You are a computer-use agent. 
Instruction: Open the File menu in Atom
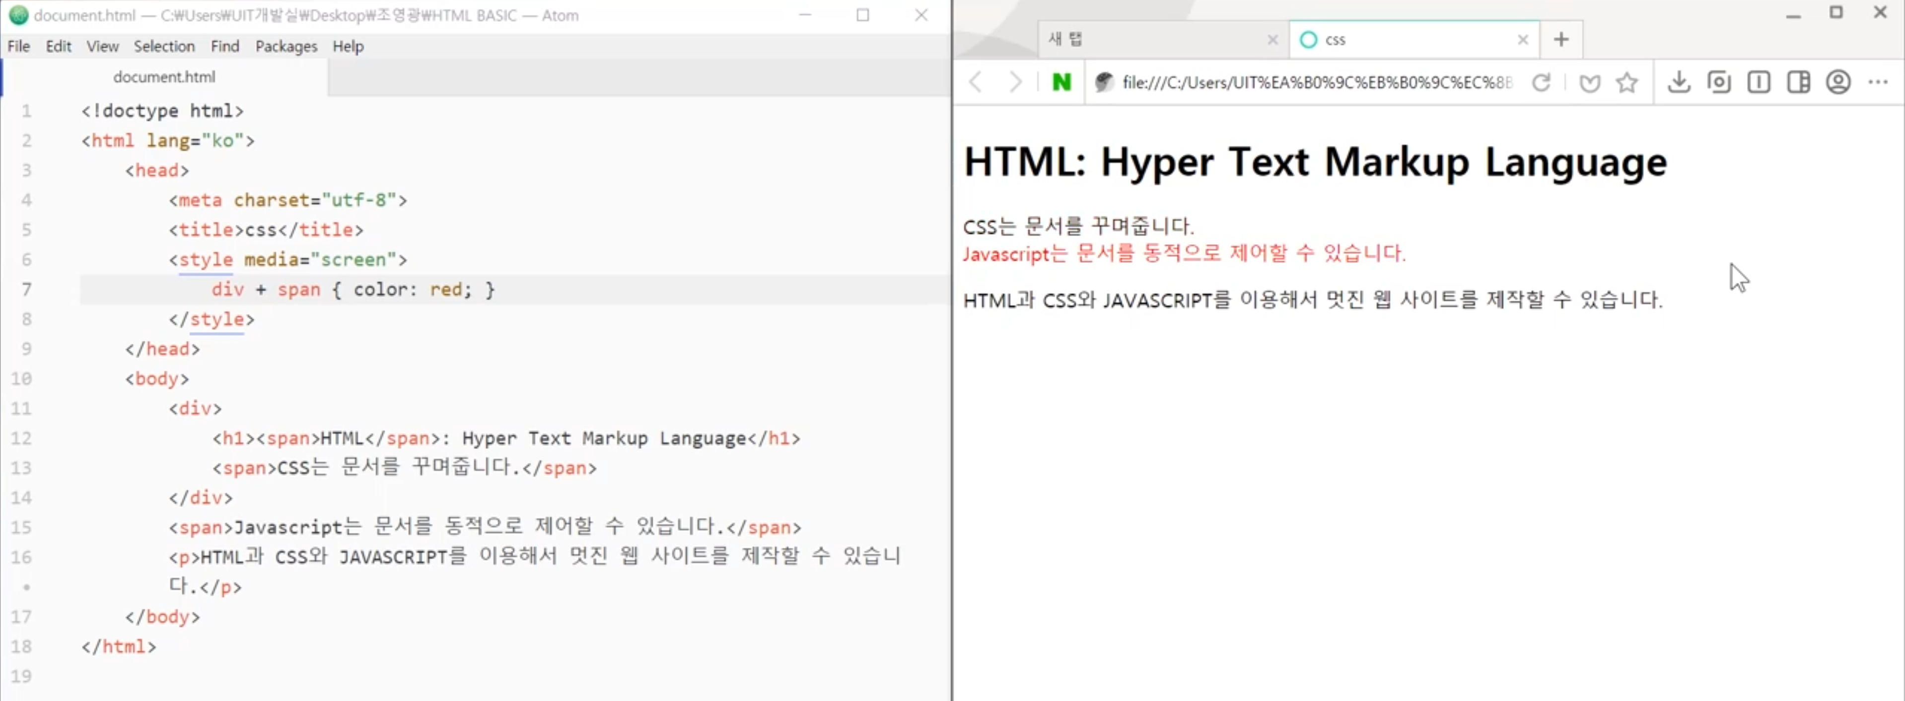[x=18, y=47]
